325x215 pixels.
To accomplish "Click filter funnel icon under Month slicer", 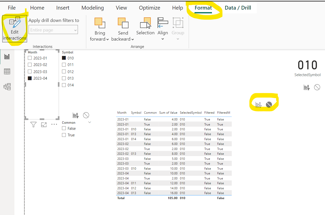I will pos(33,124).
